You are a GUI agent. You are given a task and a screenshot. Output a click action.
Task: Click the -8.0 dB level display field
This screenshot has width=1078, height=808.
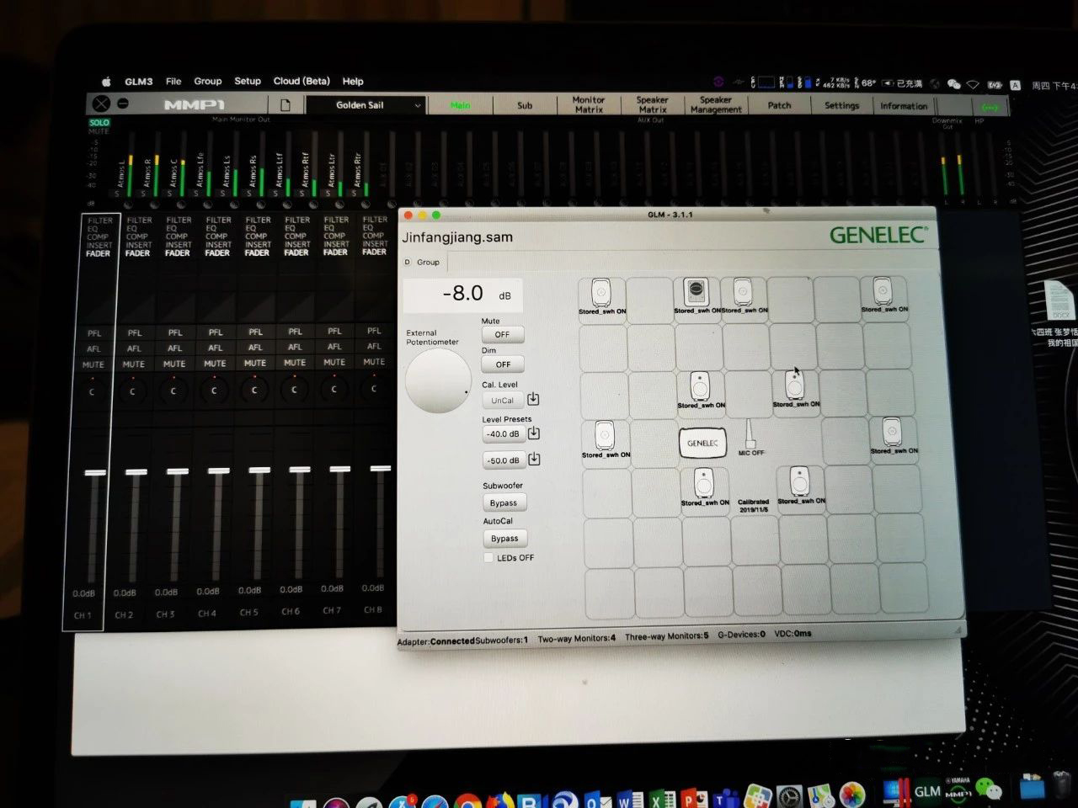(x=462, y=294)
